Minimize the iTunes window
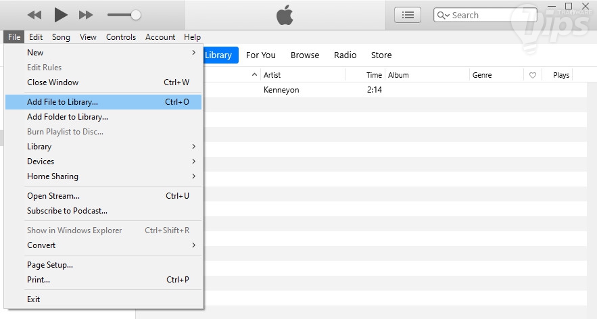The height and width of the screenshot is (319, 597). click(x=552, y=6)
